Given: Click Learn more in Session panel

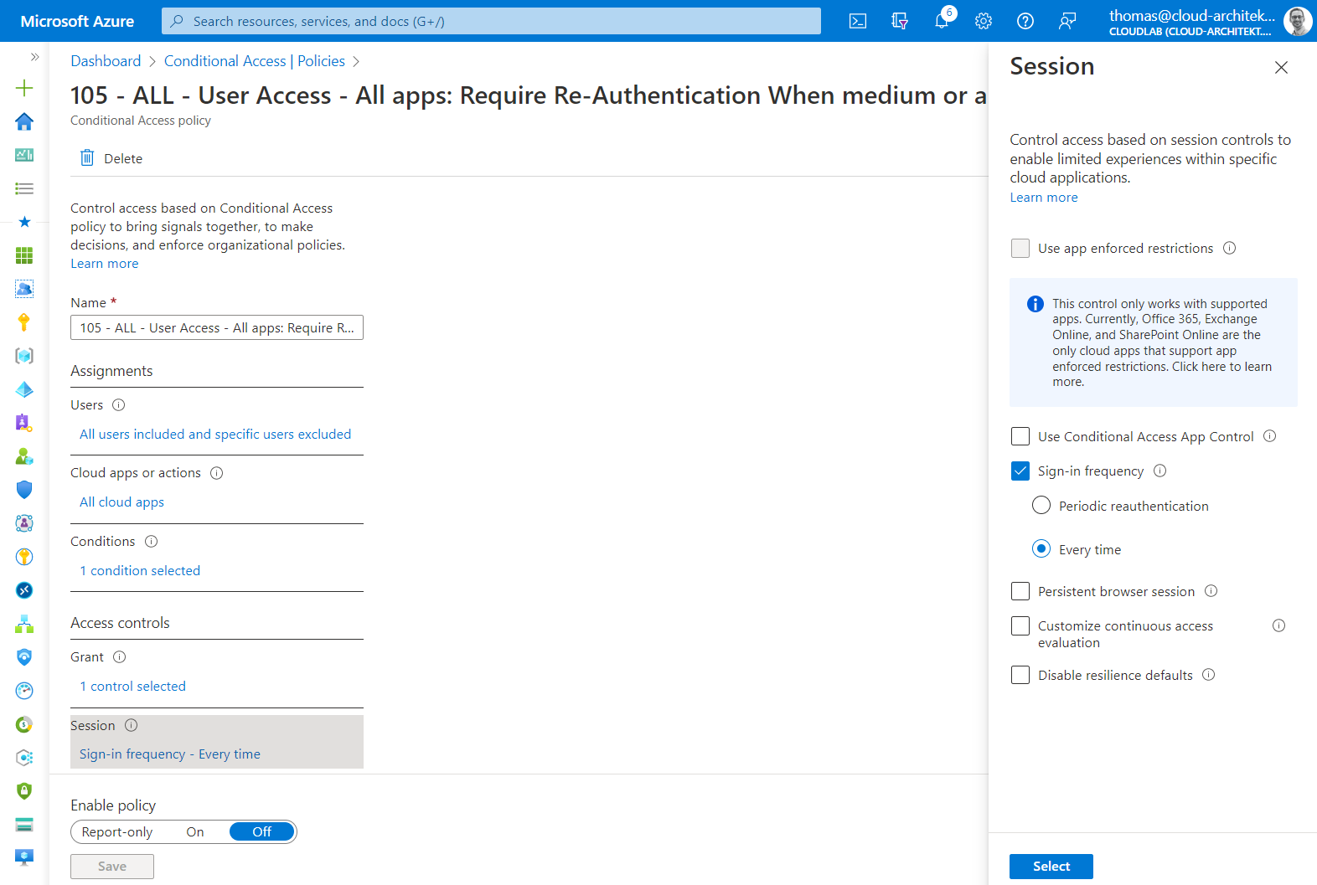Looking at the screenshot, I should [x=1044, y=198].
